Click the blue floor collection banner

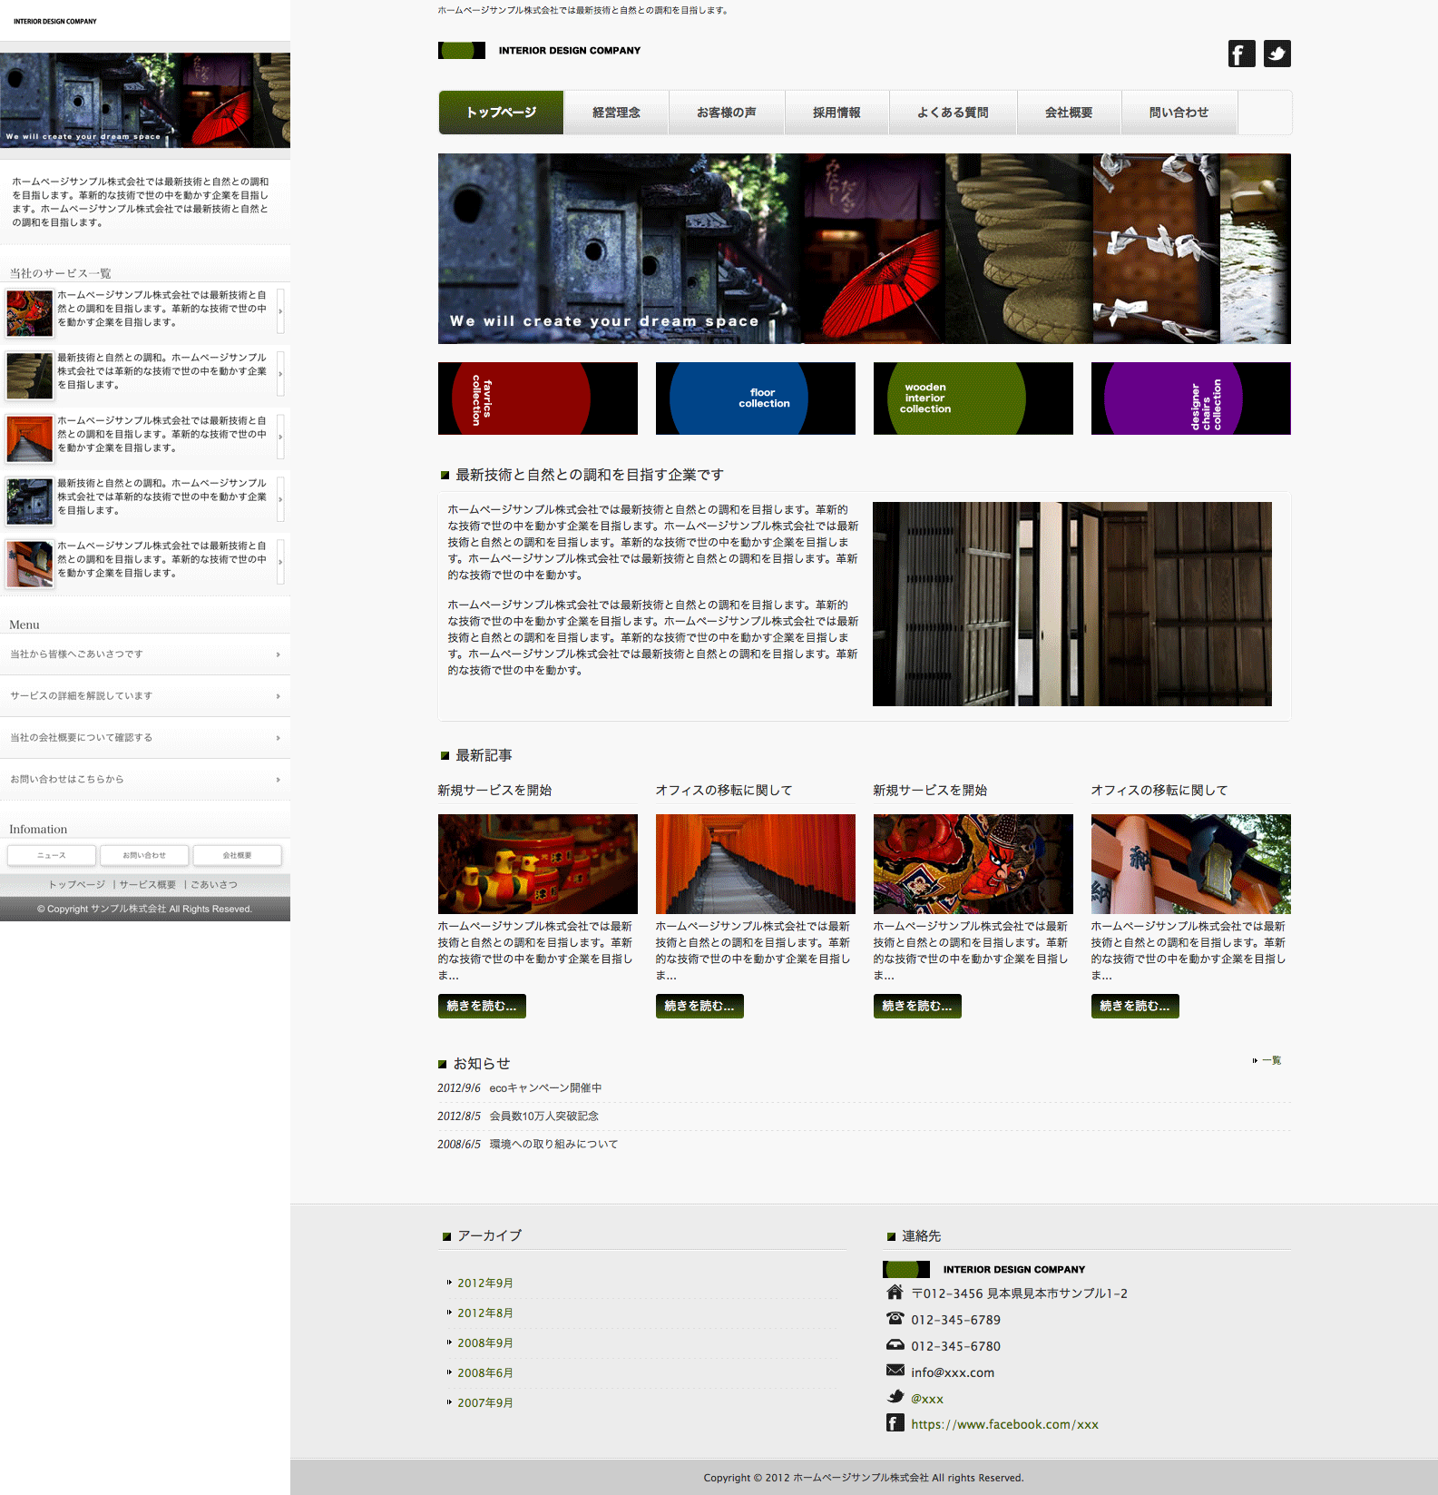(755, 398)
